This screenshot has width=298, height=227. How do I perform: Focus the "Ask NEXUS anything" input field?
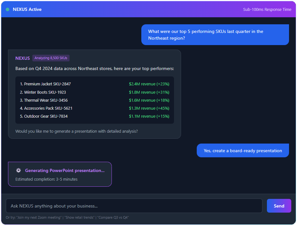tap(134, 206)
